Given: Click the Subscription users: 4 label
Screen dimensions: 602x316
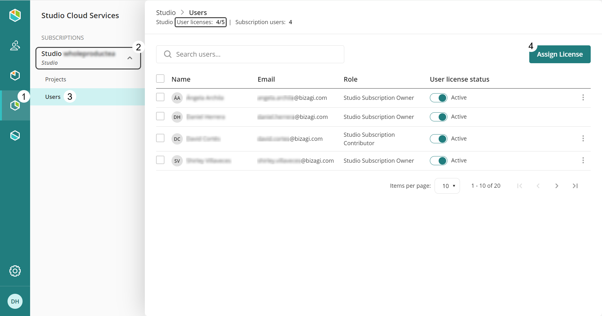Looking at the screenshot, I should 264,22.
